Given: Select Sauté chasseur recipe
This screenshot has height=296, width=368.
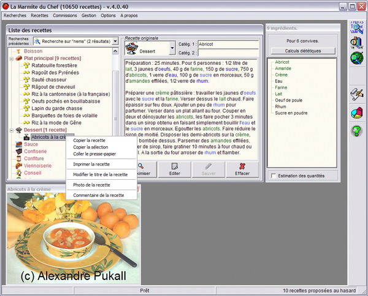Looking at the screenshot, I should (x=49, y=80).
